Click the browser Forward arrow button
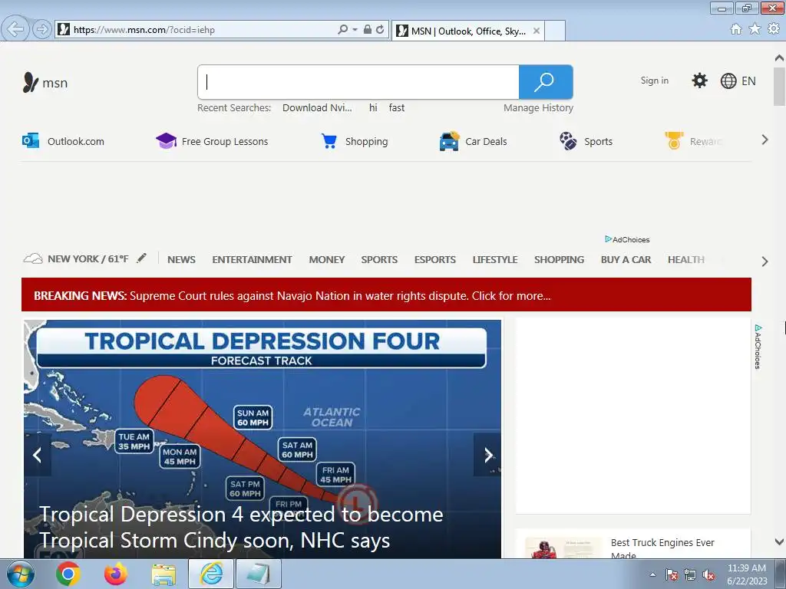Image resolution: width=786 pixels, height=589 pixels. point(42,30)
